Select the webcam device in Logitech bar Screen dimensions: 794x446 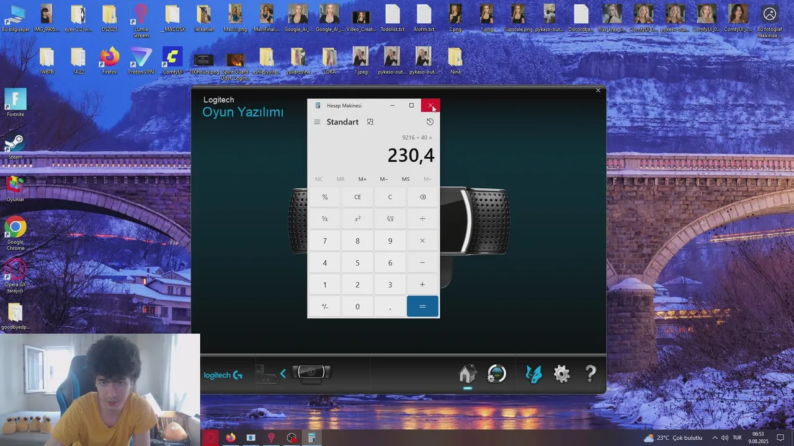(311, 373)
